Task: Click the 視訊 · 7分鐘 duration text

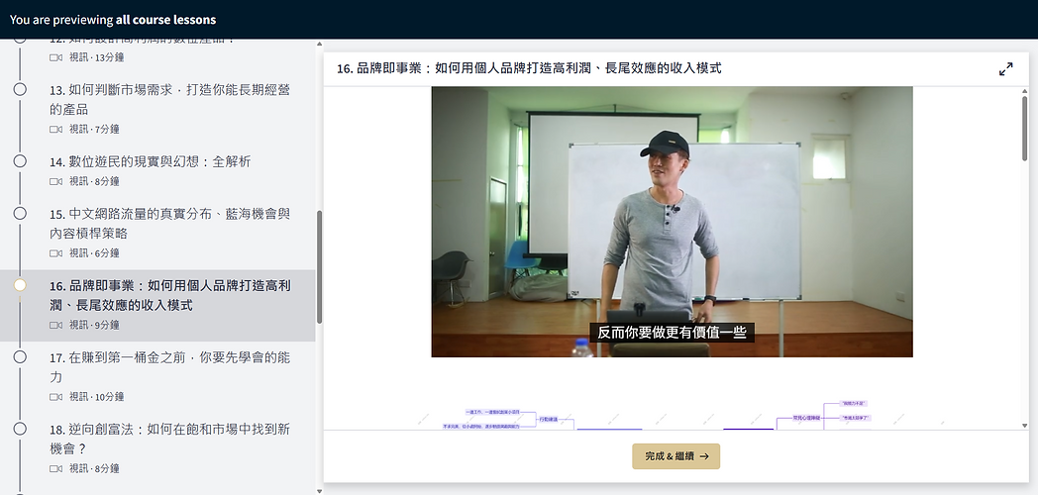Action: 94,129
